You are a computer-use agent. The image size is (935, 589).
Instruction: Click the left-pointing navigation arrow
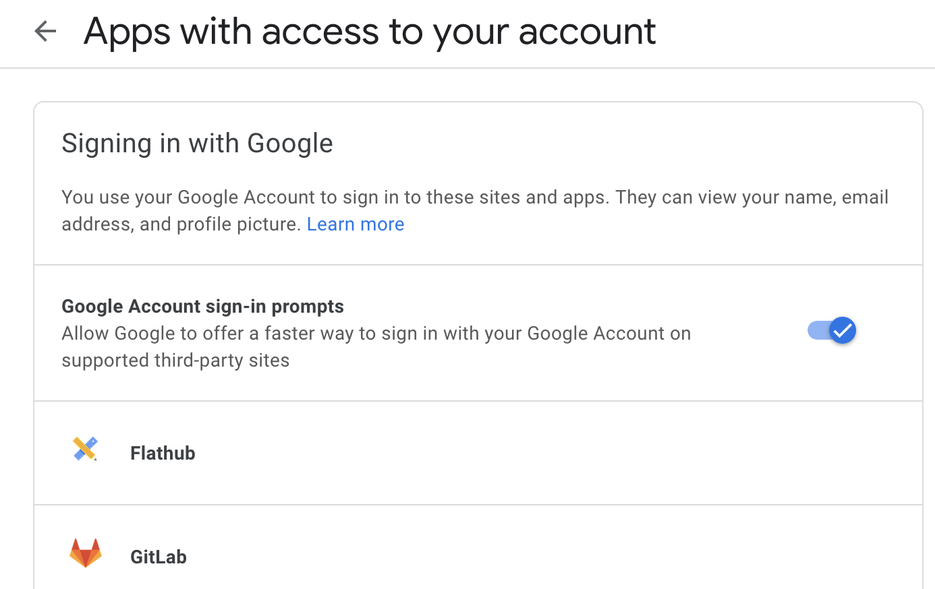pos(45,31)
